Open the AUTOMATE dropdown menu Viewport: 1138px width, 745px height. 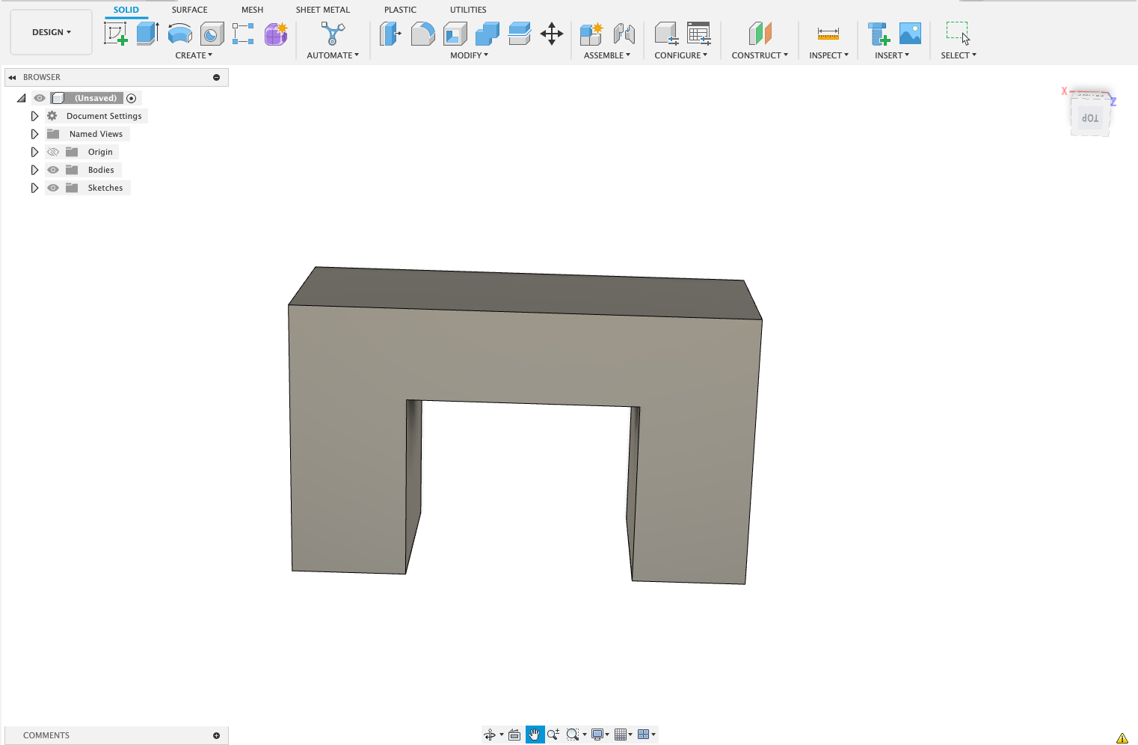(x=333, y=55)
